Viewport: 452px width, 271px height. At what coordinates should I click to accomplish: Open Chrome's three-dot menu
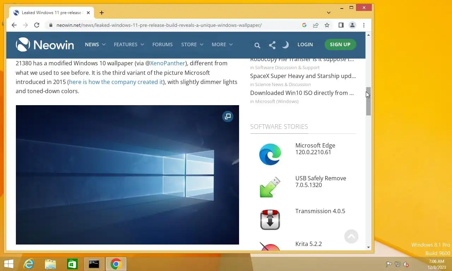pyautogui.click(x=364, y=25)
